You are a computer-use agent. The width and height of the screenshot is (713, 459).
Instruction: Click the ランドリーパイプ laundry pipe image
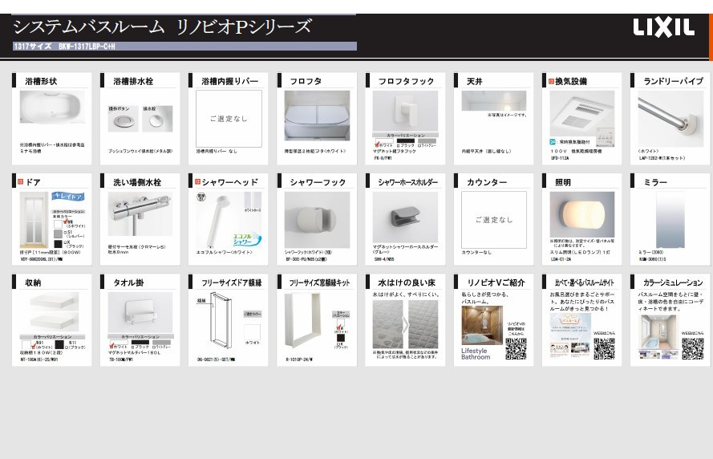coord(670,118)
